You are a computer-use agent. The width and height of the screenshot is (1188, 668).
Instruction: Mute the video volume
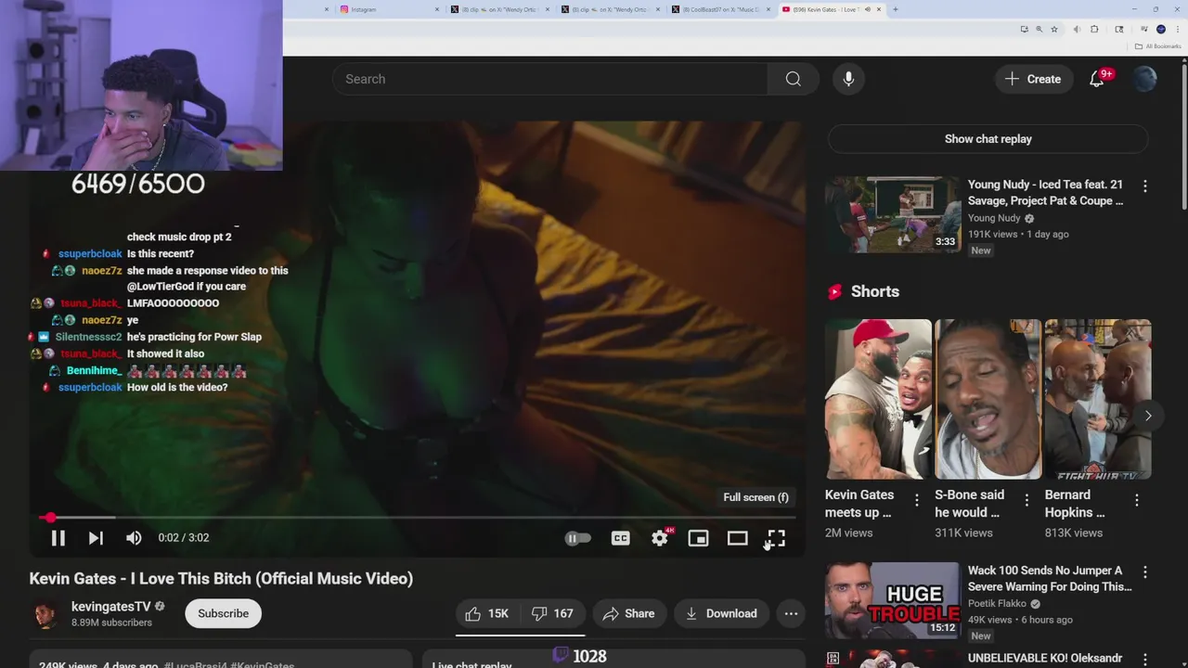(134, 538)
